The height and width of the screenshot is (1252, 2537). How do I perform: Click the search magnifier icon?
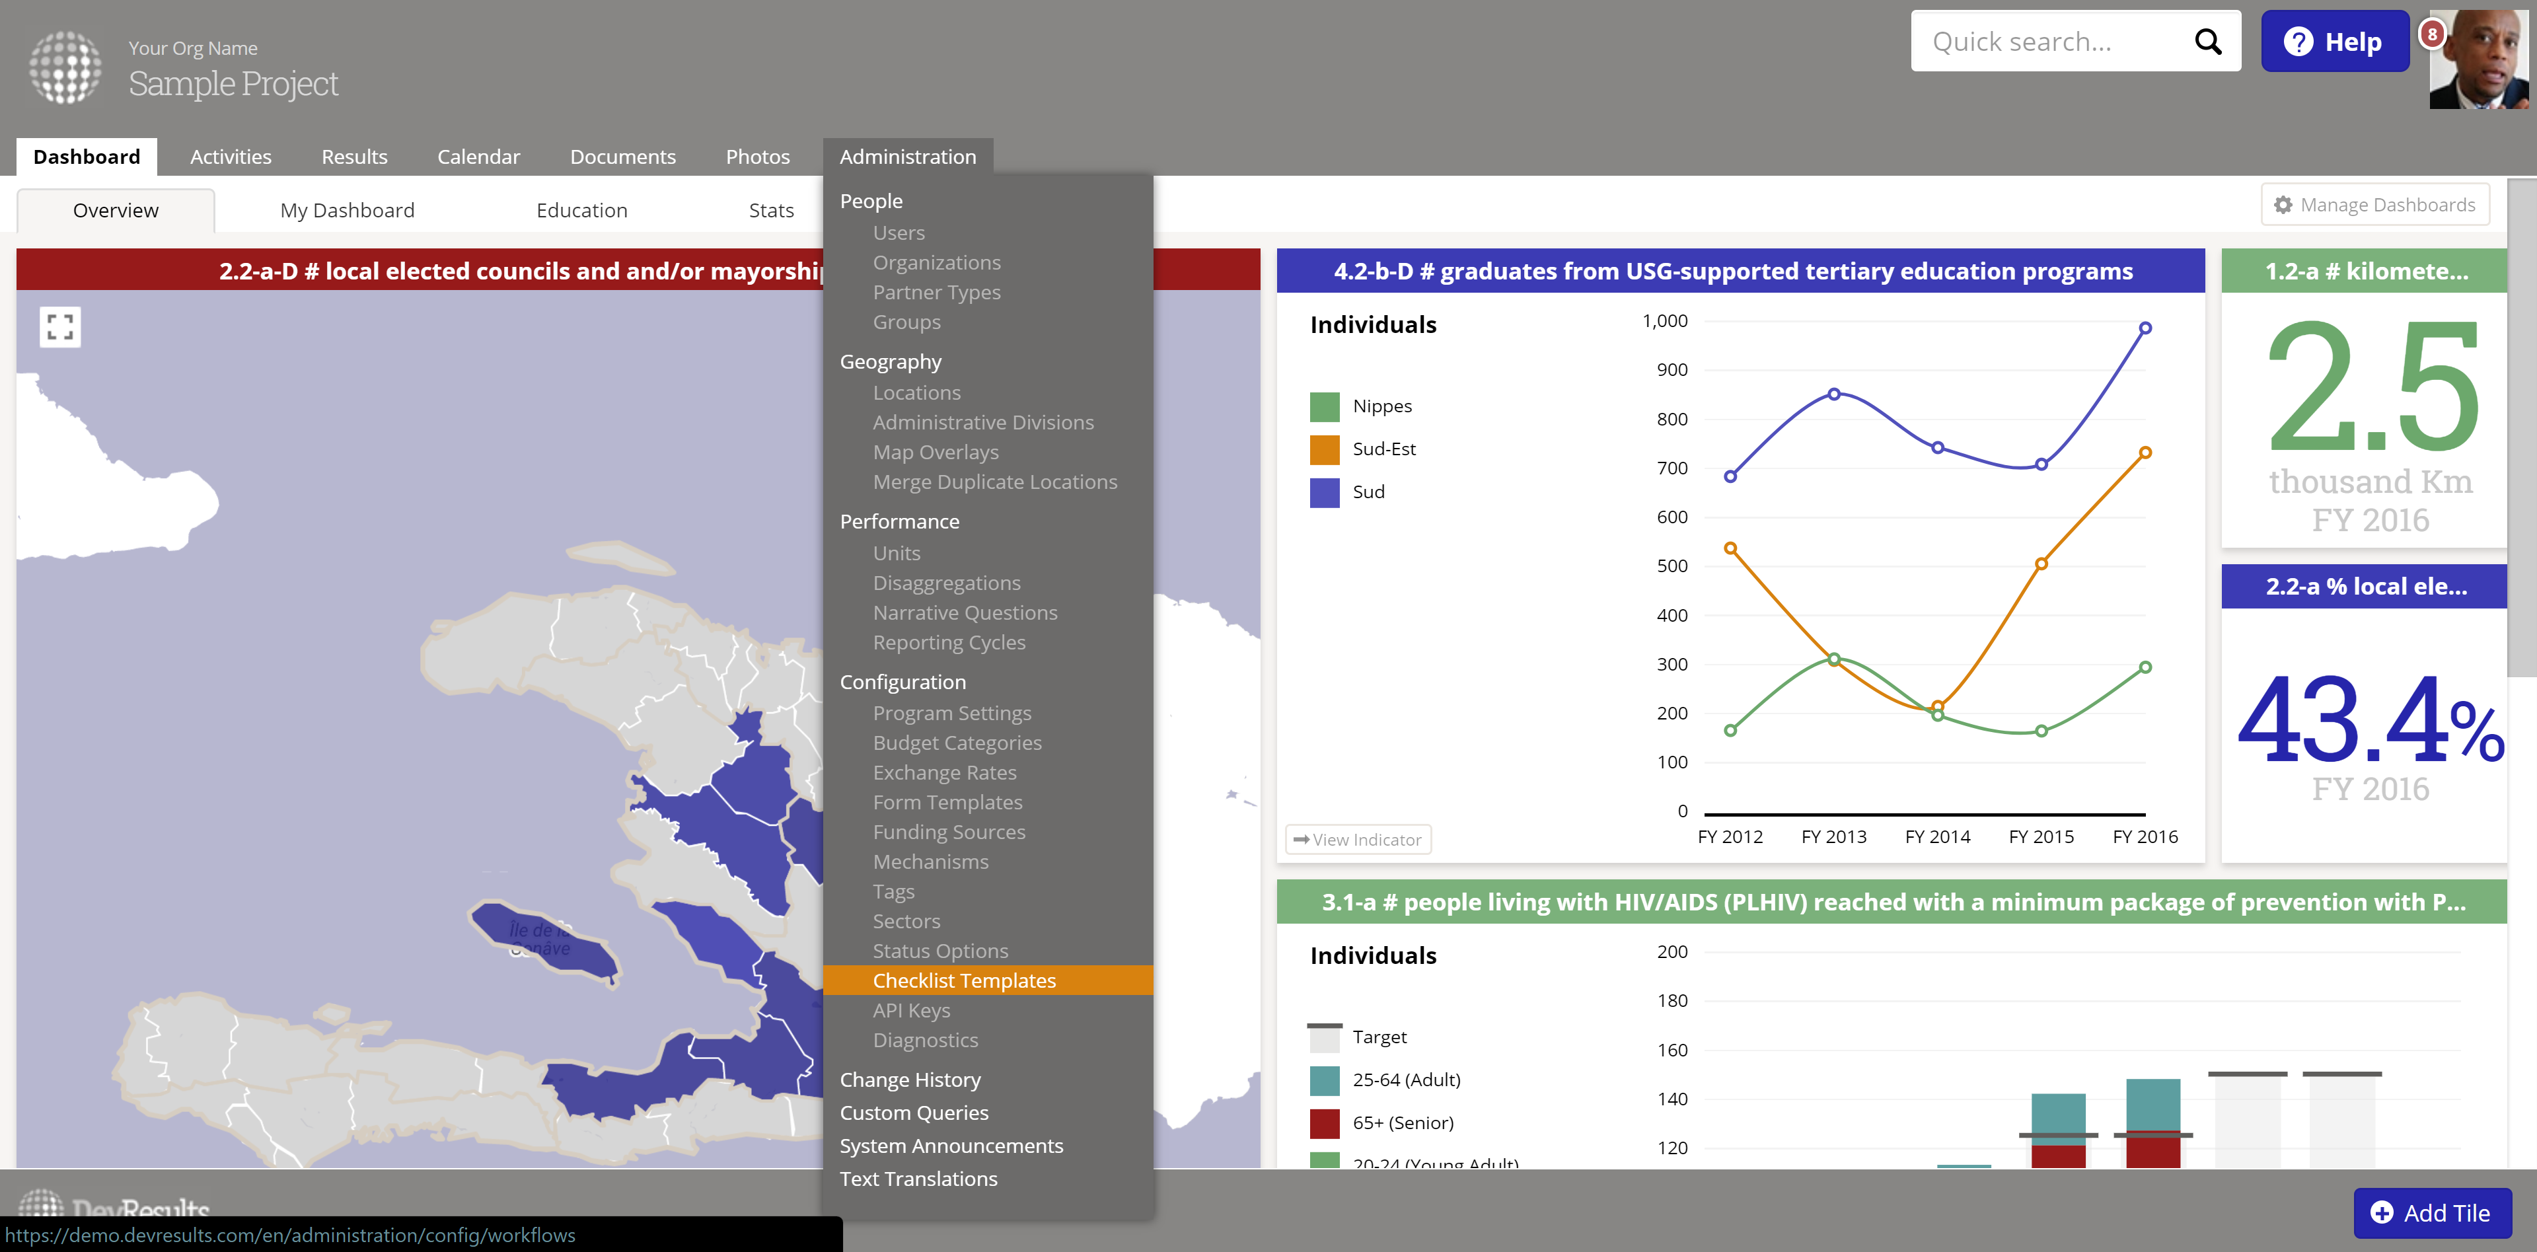tap(2207, 42)
